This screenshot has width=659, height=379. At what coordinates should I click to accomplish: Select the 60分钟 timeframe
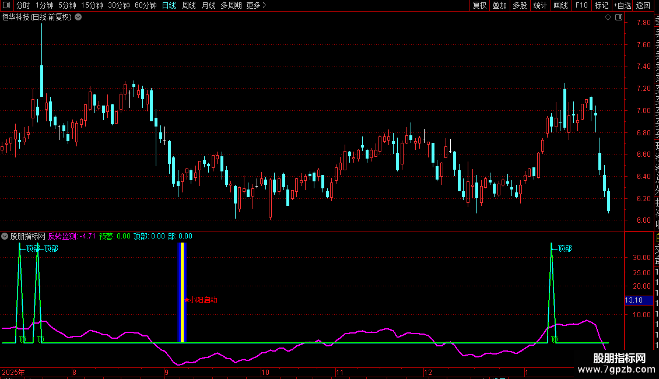[x=145, y=5]
